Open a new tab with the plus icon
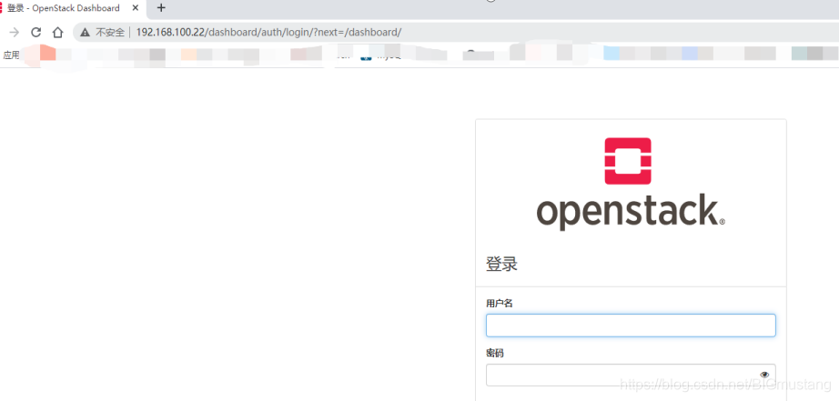Viewport: 839px width, 401px height. (160, 7)
